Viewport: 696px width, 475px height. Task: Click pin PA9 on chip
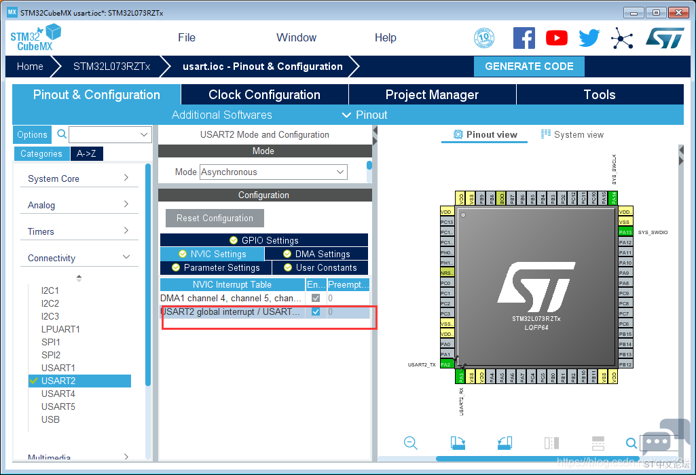coord(625,273)
